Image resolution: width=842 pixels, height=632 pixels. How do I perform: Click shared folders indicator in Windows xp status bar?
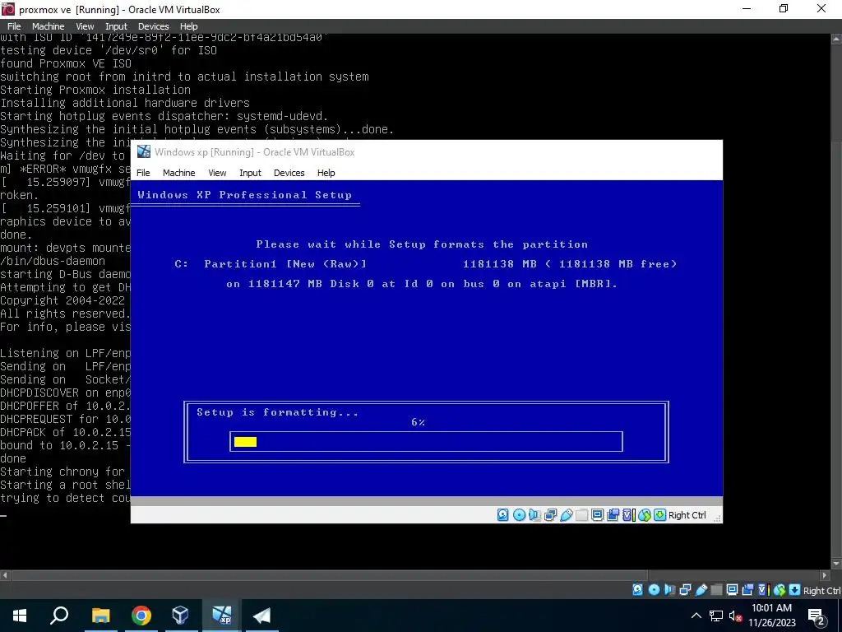(x=581, y=515)
